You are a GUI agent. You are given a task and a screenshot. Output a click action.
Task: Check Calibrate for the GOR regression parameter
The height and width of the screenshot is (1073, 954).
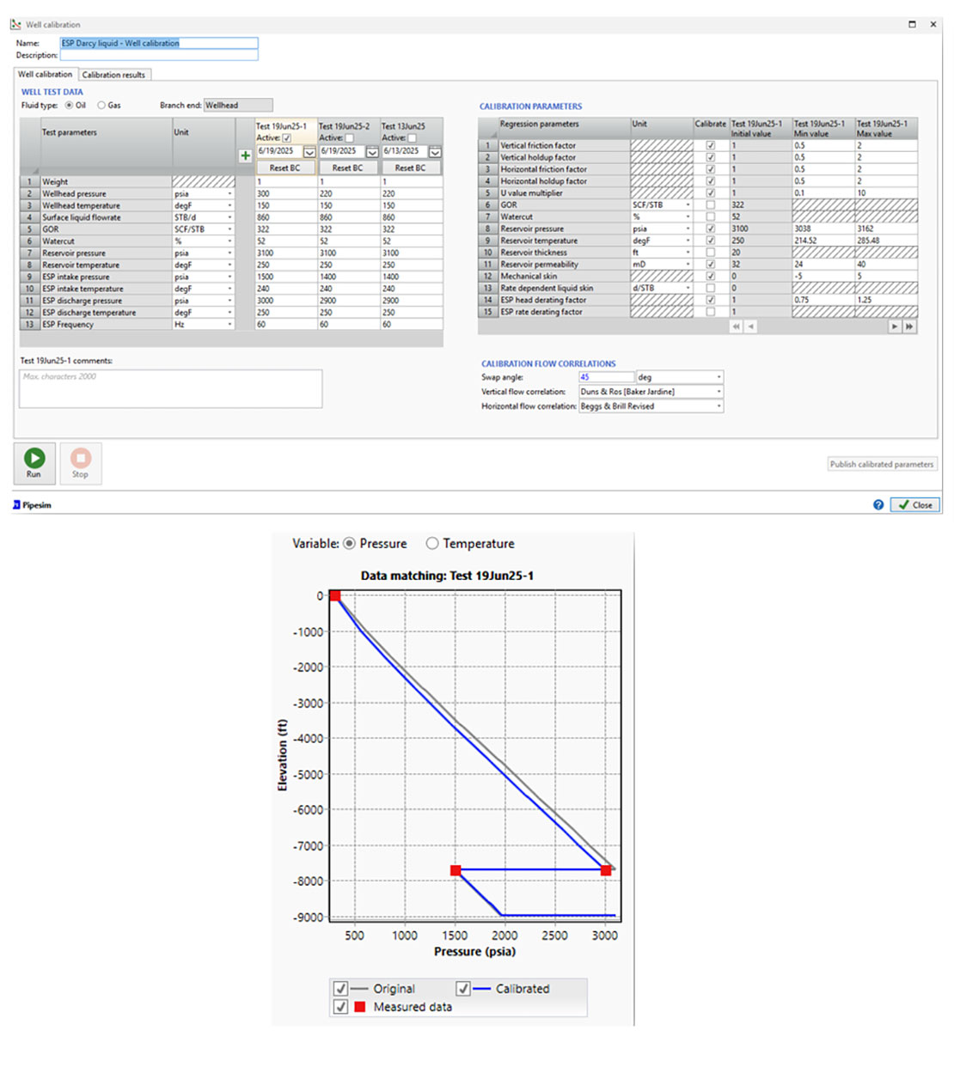pos(710,205)
